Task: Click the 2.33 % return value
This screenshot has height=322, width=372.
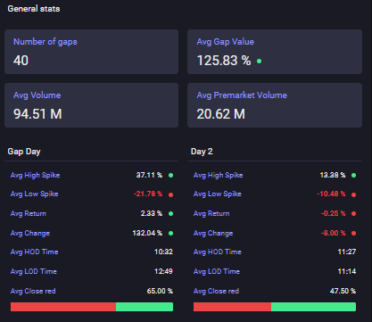Action: tap(152, 213)
